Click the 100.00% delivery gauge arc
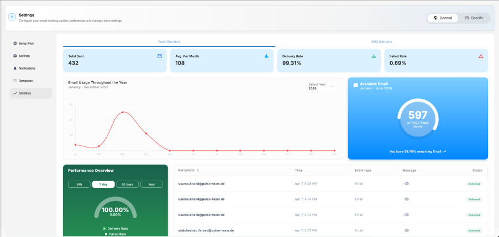 [115, 207]
